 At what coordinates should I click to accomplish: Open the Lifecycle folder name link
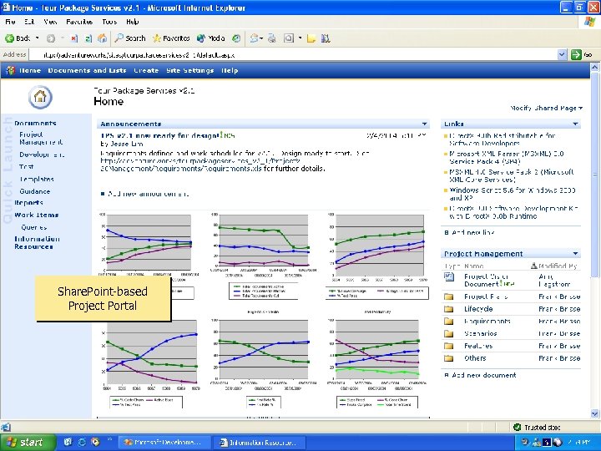pos(478,309)
